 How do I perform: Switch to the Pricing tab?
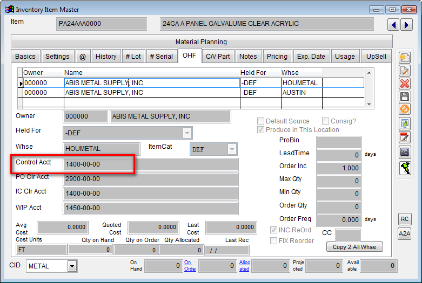coord(277,56)
